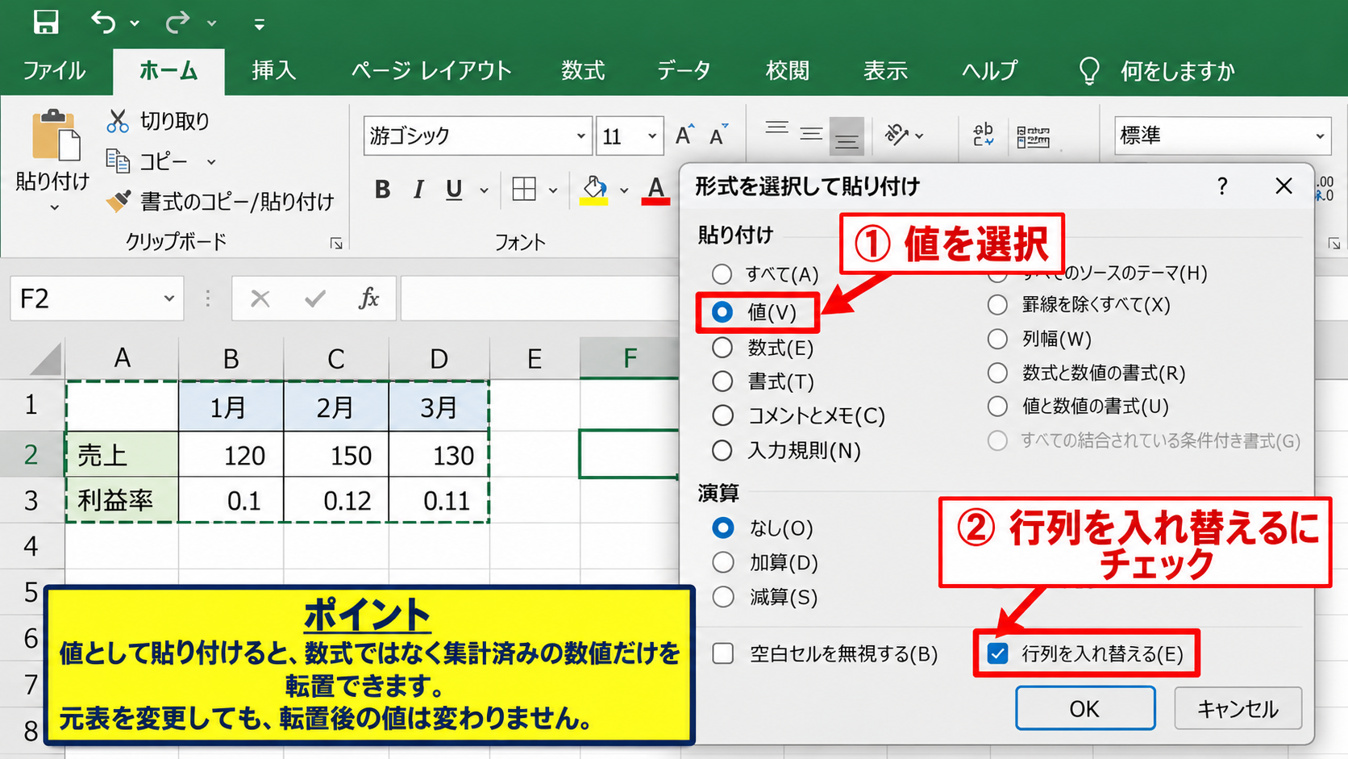Select the 加算(D) operation radio button

(x=723, y=562)
